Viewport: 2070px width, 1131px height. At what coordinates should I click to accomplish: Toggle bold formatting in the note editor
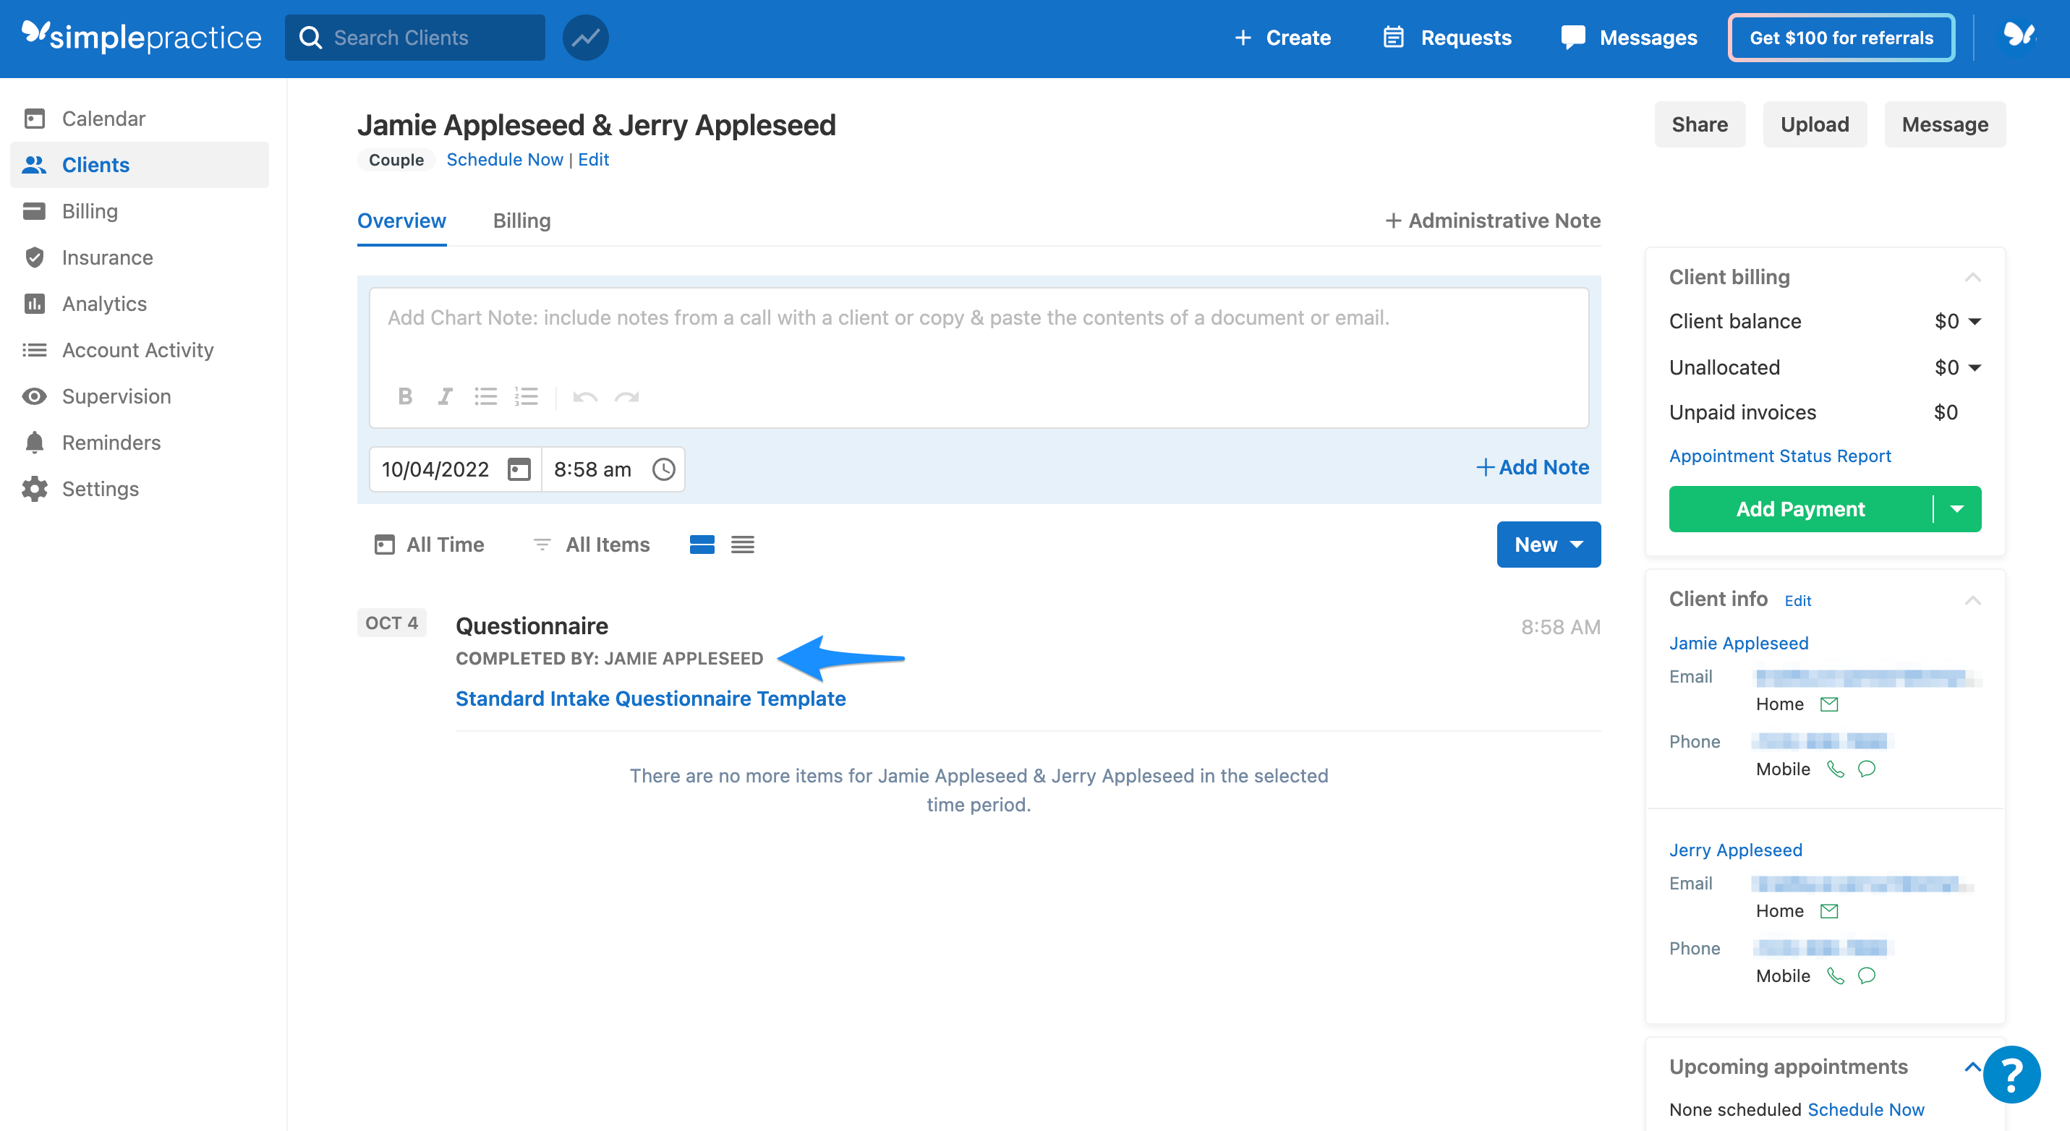(x=405, y=396)
